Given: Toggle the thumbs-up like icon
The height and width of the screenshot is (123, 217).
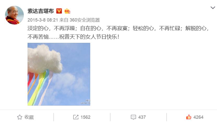Looking at the screenshot, I should (189, 117).
